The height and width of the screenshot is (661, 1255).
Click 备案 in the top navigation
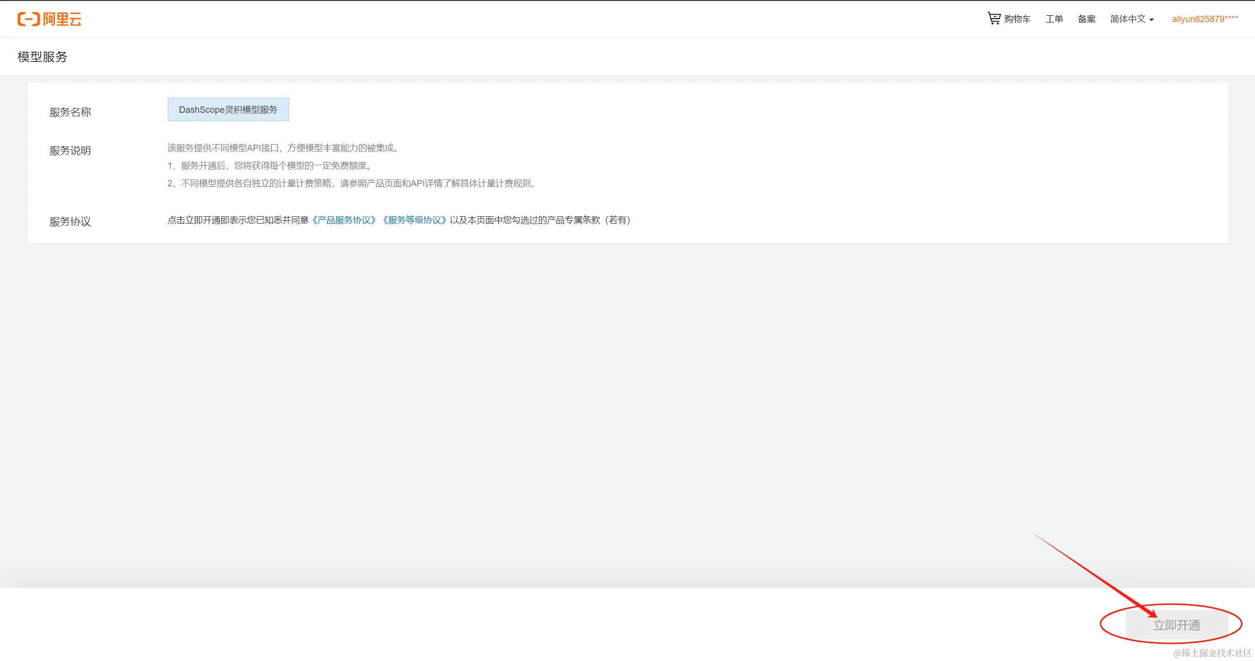1086,19
